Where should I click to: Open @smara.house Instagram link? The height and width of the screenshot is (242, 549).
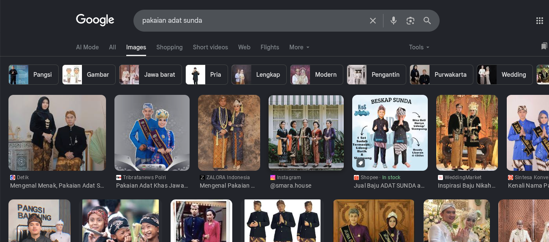click(x=291, y=186)
